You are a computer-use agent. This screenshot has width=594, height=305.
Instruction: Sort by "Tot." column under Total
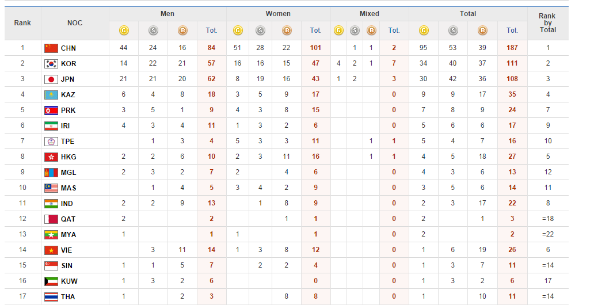[x=512, y=30]
